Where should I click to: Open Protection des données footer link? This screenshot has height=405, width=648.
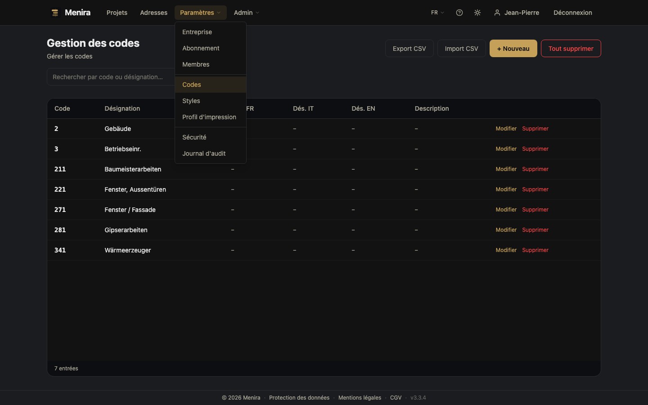(x=299, y=398)
